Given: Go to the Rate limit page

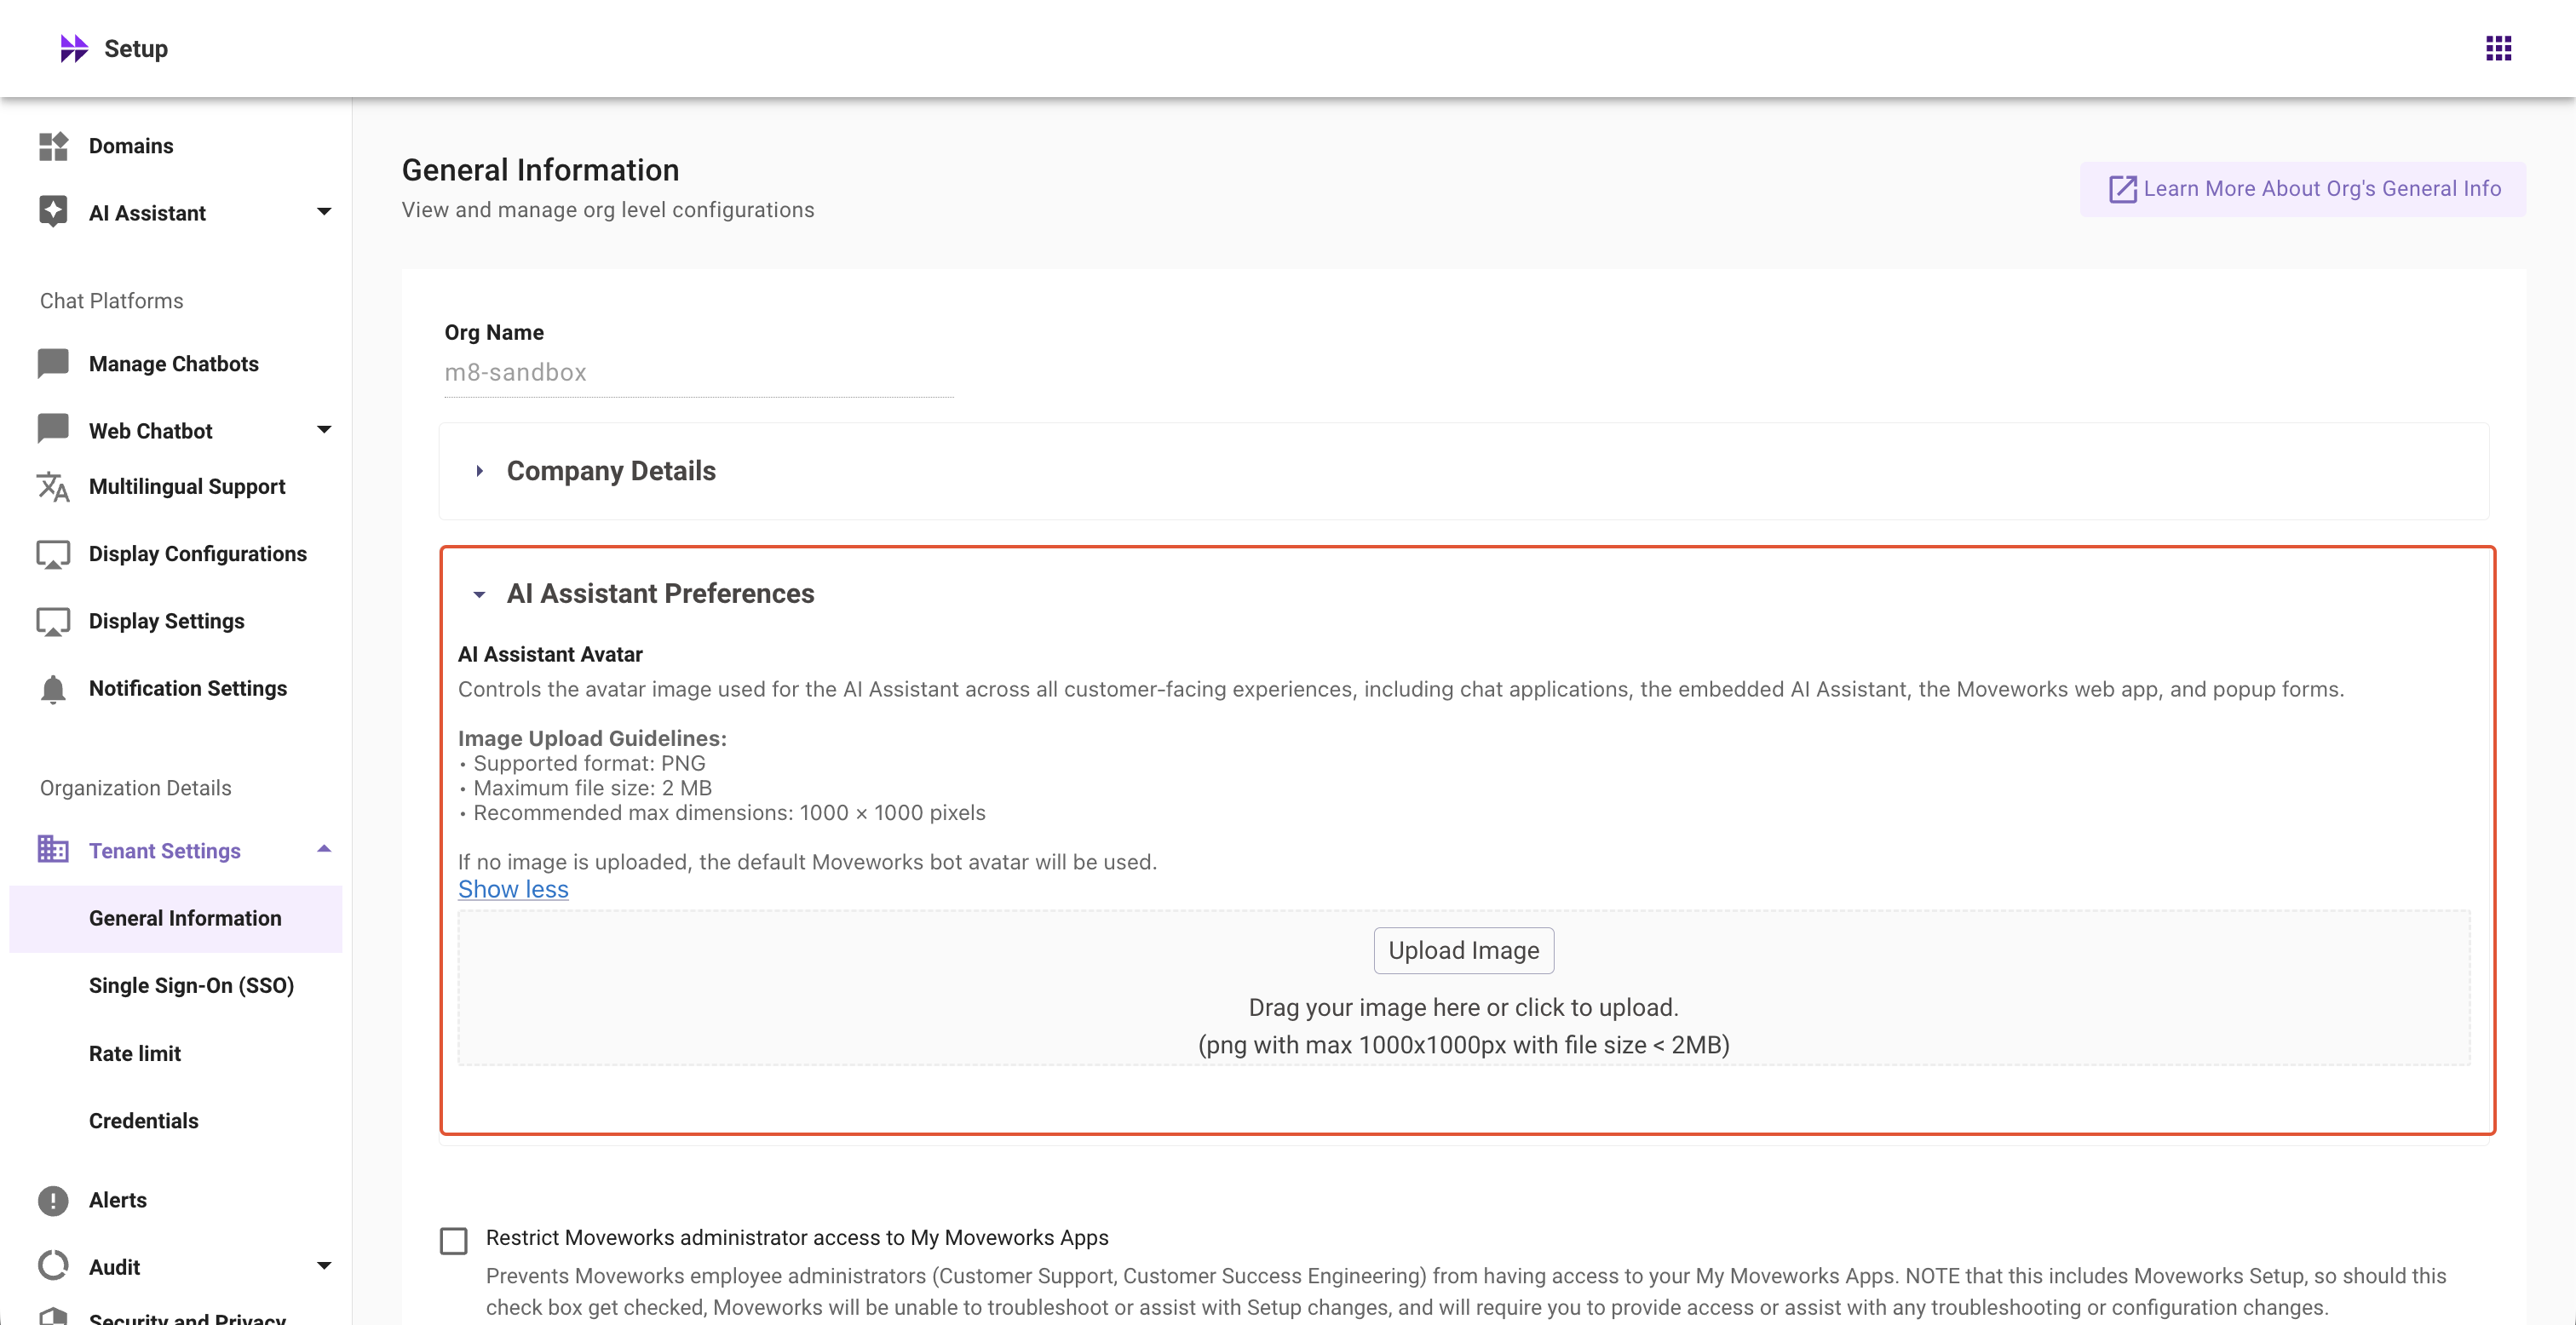Looking at the screenshot, I should point(135,1053).
